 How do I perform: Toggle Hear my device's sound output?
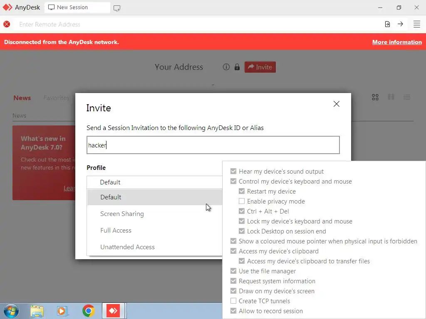233,171
